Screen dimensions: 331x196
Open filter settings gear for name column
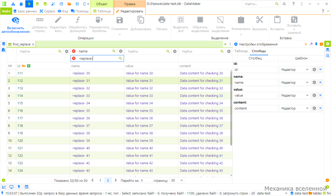[x=121, y=51]
